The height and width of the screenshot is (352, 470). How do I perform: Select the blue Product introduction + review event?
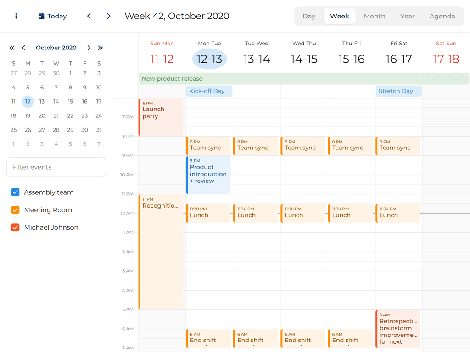(208, 175)
